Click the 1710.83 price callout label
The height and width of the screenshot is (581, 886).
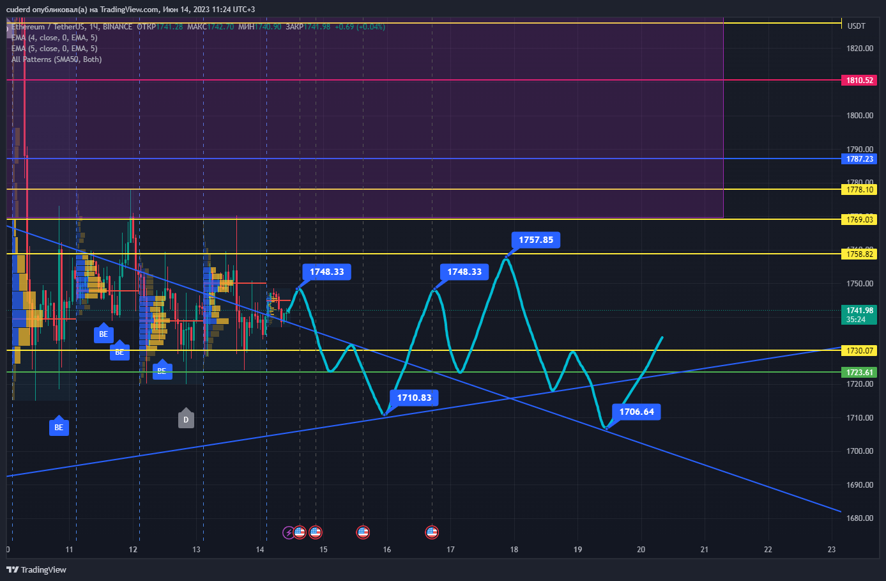pyautogui.click(x=414, y=398)
